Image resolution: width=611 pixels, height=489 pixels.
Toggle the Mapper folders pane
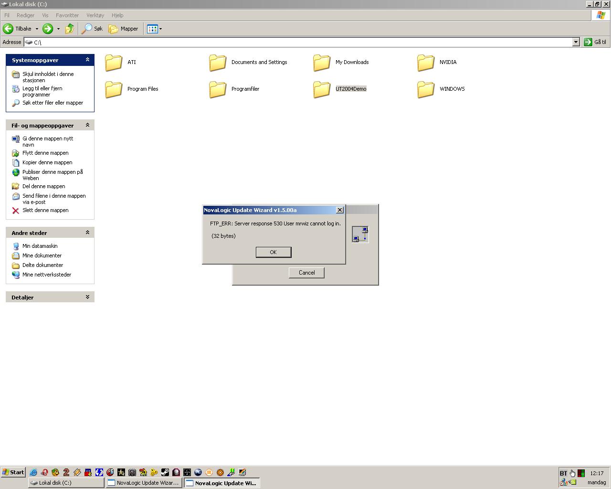[124, 29]
